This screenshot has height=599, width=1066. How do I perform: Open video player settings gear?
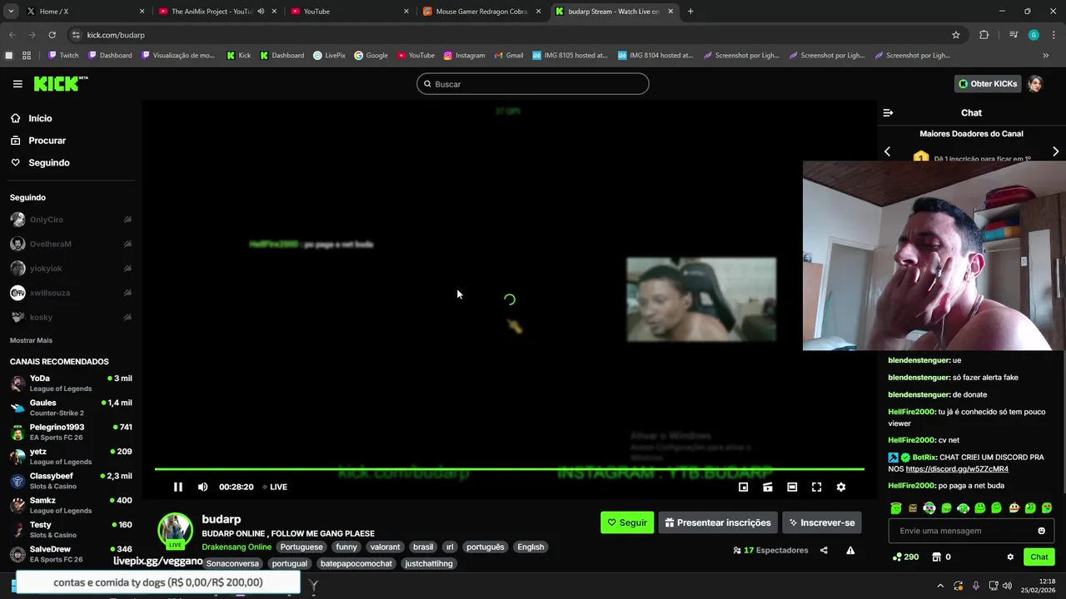pyautogui.click(x=840, y=487)
